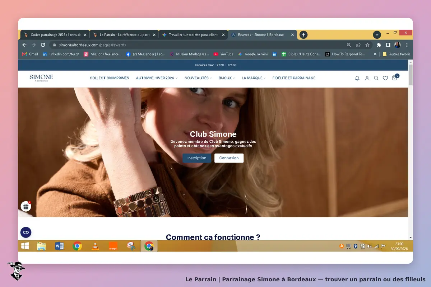Go back with the browser back arrow
431x287 pixels.
click(24, 45)
